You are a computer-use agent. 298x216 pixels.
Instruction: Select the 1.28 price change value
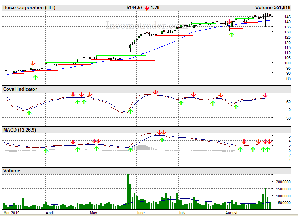pos(155,8)
